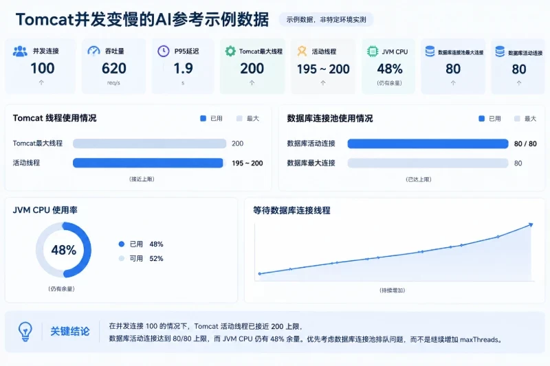Click the 数据库活动连接 database icon
Screen dimensions: 550x366
click(500, 51)
